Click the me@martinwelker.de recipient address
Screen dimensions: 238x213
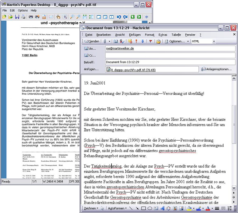tap(120, 48)
